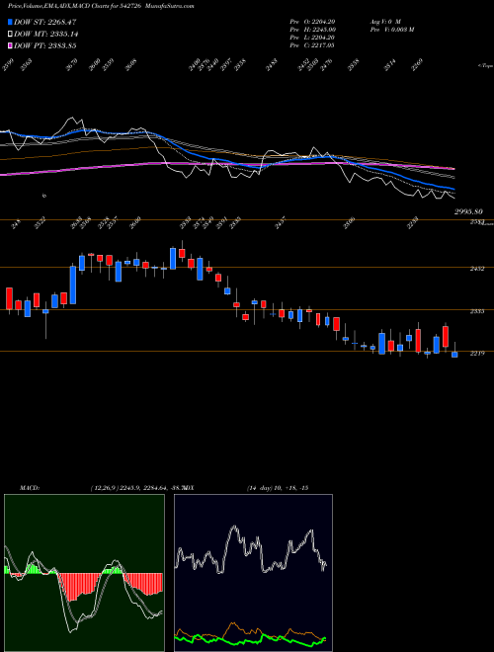
Task: Click the thick blue EMA line end point
Action: pos(453,190)
